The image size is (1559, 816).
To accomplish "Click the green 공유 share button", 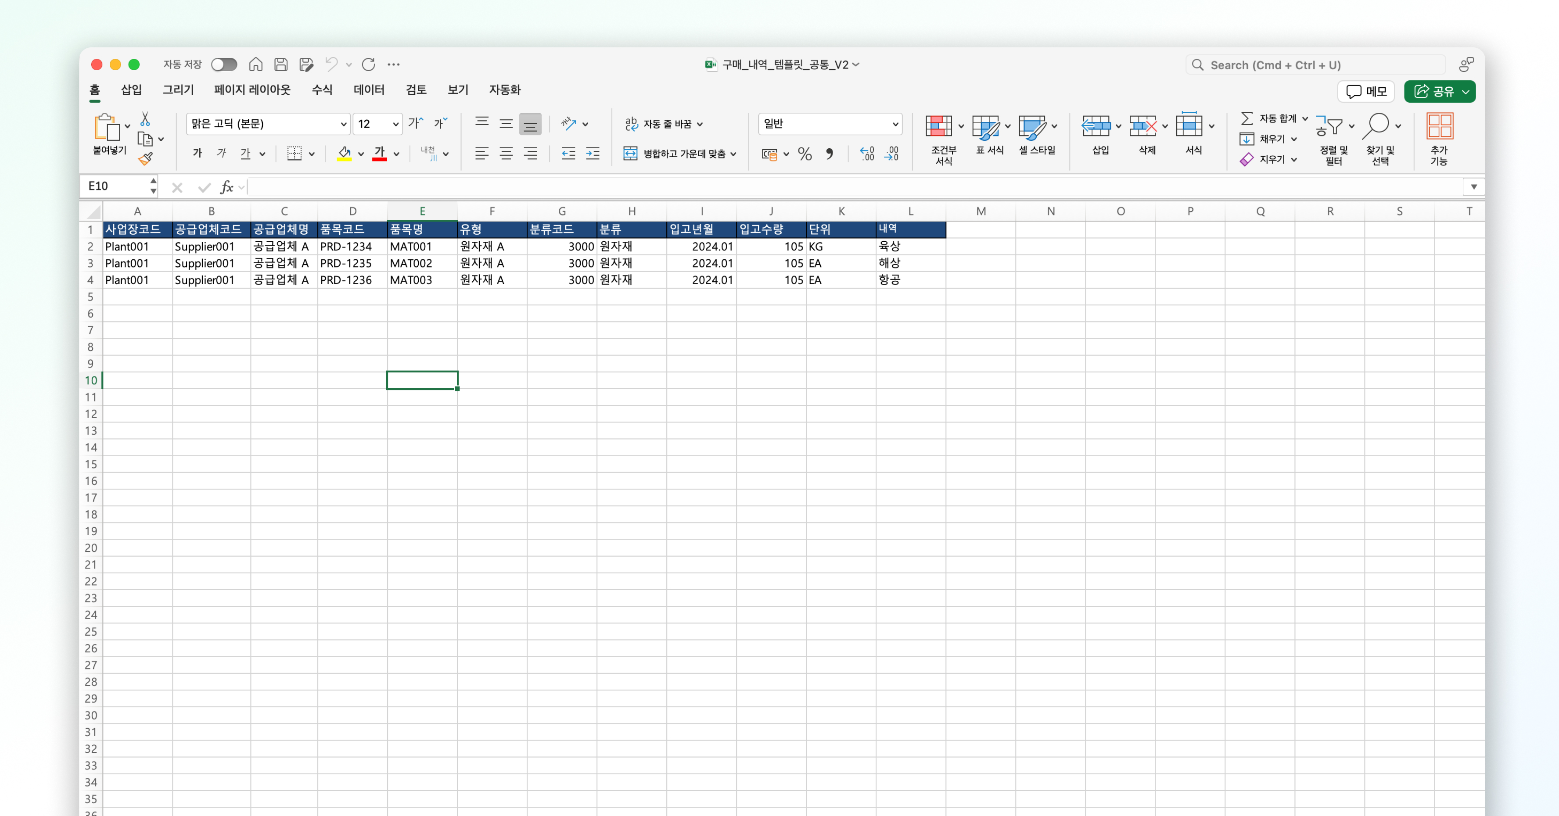I will (1439, 91).
